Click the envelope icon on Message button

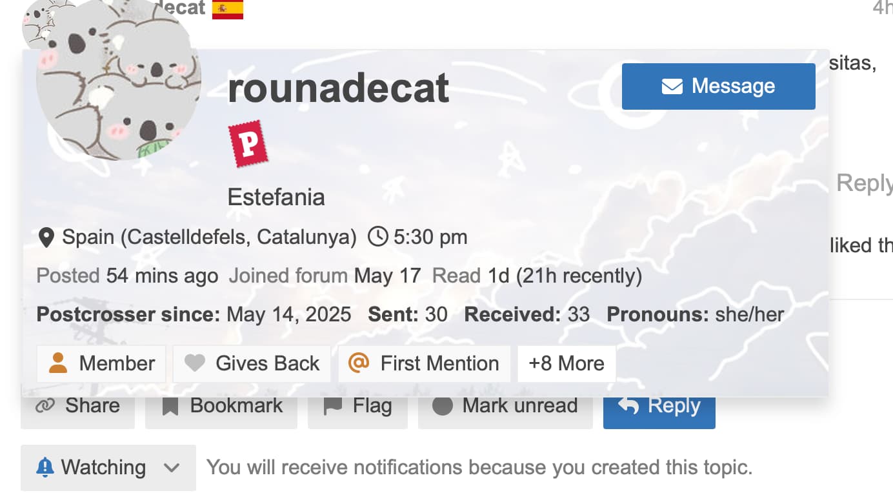click(x=672, y=86)
